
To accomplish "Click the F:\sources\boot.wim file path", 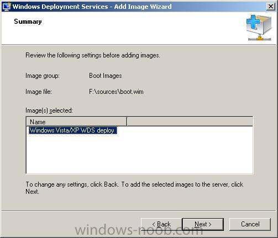I will tap(116, 92).
